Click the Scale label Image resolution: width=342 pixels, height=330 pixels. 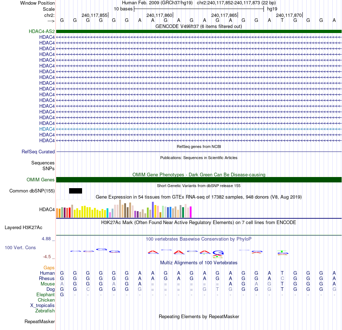[x=49, y=9]
